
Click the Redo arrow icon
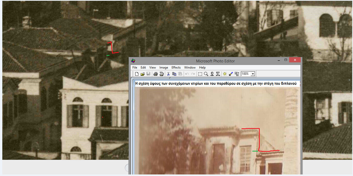tap(193, 74)
